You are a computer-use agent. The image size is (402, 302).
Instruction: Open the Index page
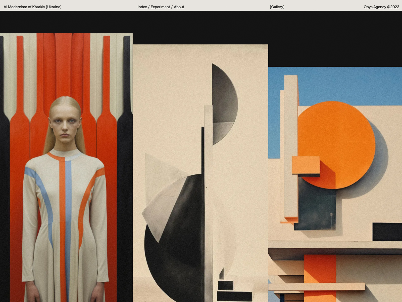tap(142, 7)
